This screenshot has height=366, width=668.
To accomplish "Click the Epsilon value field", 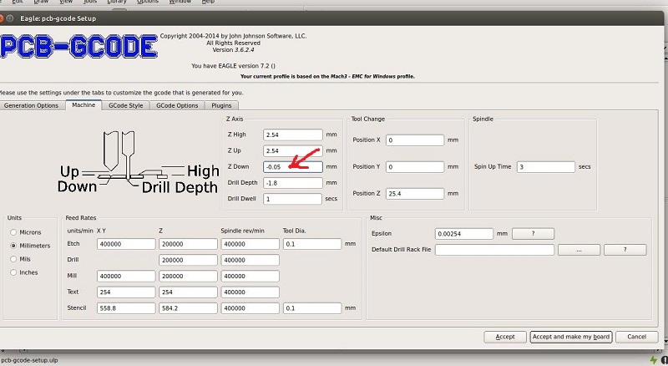I will [x=464, y=234].
